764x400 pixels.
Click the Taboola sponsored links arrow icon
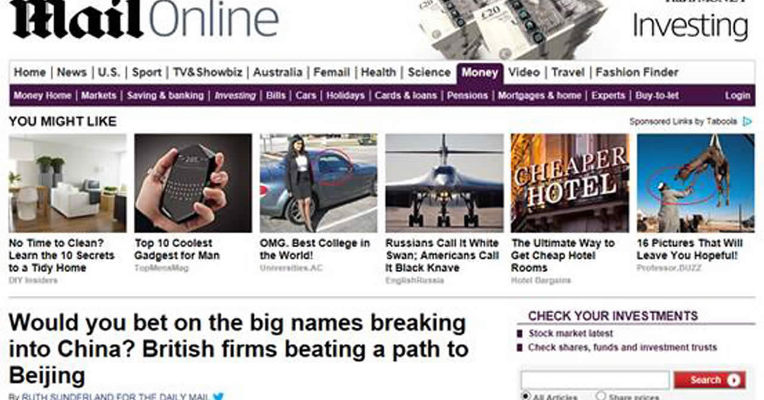[x=747, y=121]
